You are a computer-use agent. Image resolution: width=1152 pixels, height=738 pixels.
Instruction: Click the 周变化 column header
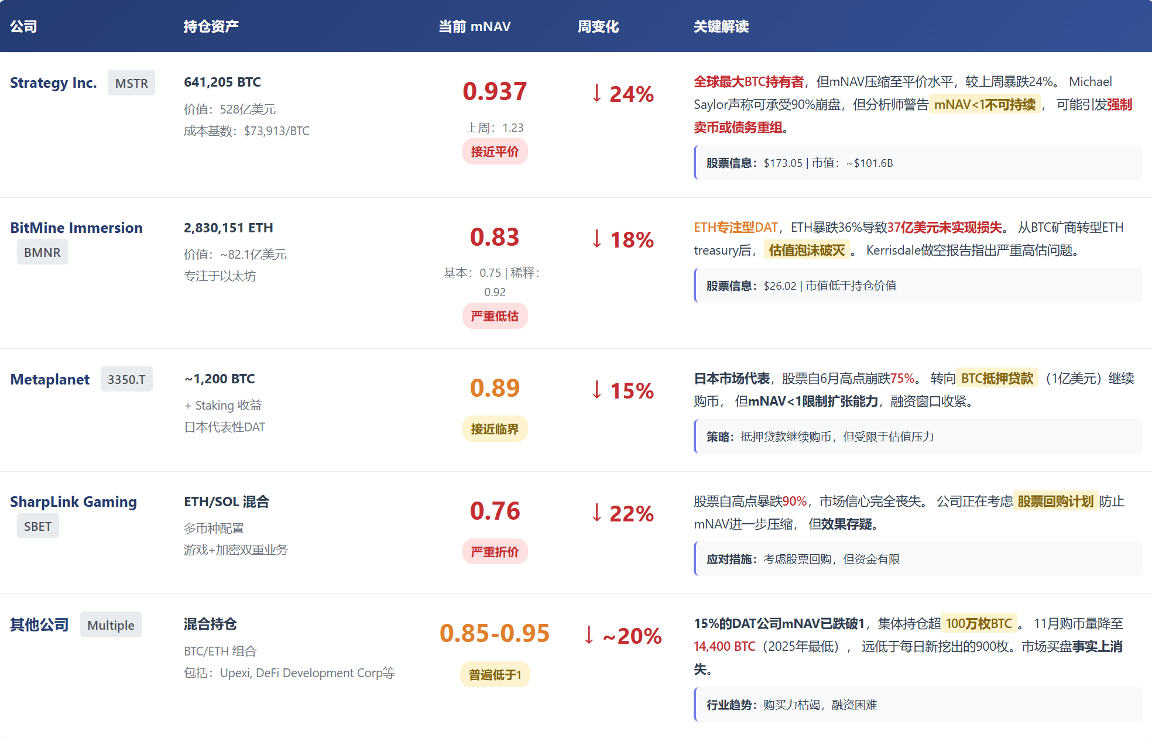tap(598, 26)
